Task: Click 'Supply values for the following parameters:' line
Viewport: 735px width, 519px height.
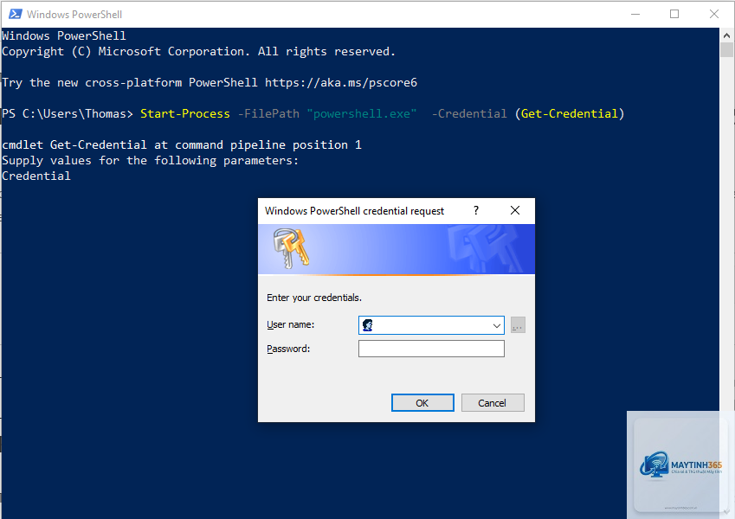Action: pyautogui.click(x=150, y=161)
